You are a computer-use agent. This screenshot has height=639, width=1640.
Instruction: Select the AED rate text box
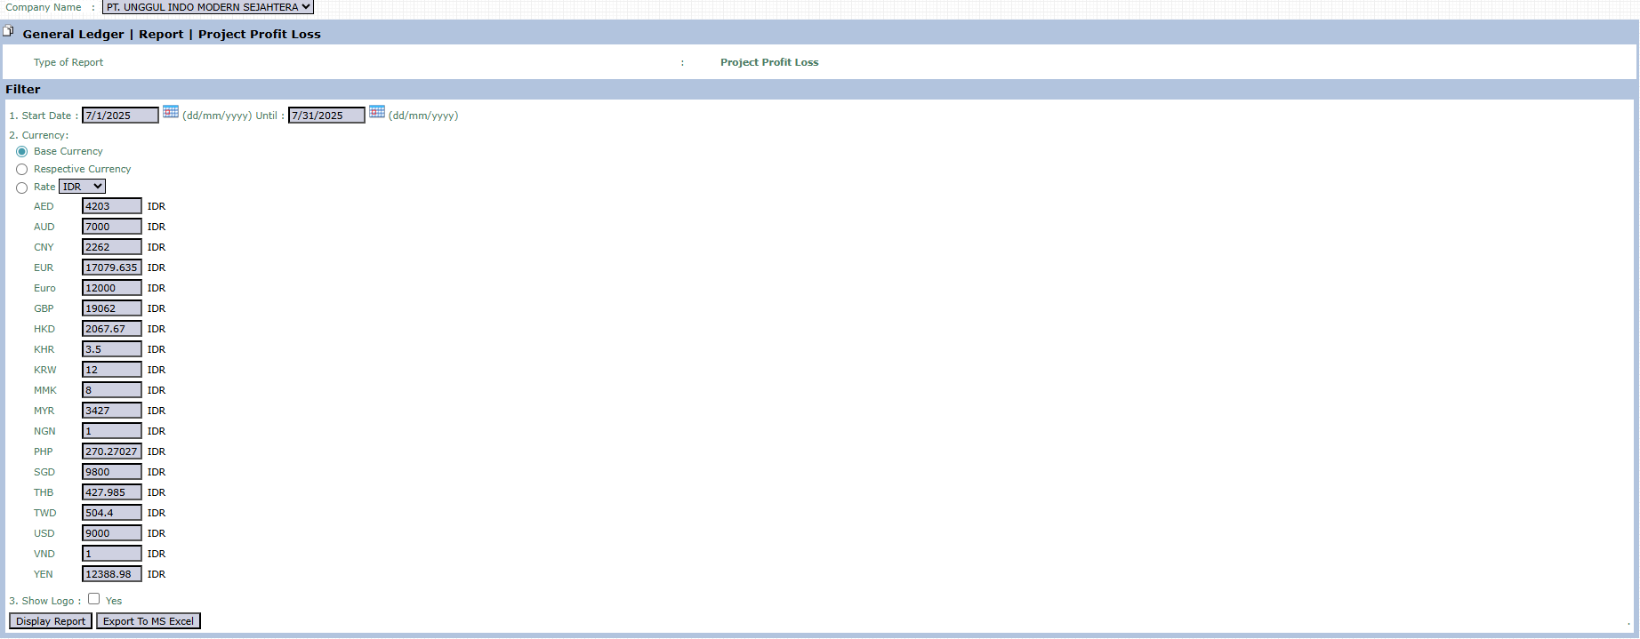(112, 206)
